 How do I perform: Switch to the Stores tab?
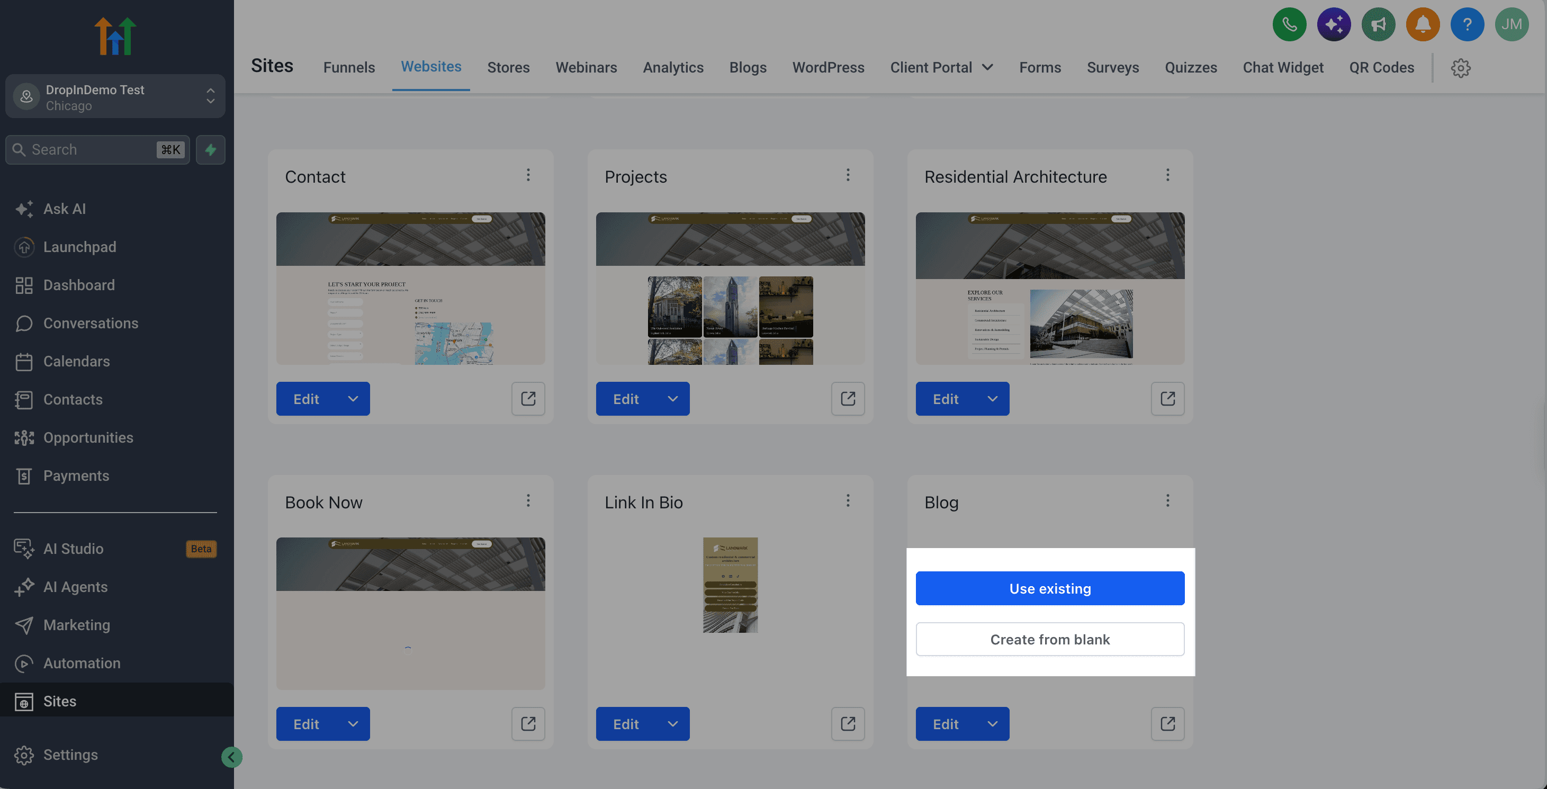(508, 67)
